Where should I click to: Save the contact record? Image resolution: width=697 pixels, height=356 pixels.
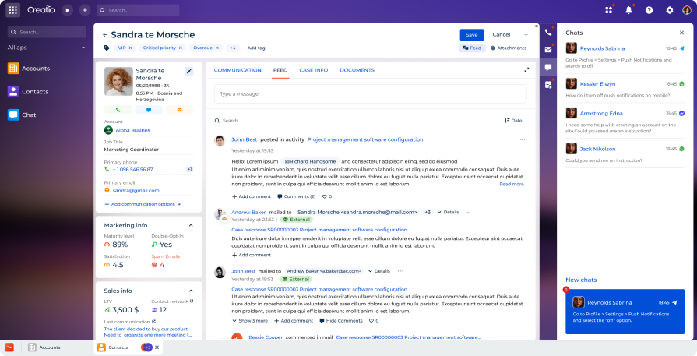coord(472,35)
